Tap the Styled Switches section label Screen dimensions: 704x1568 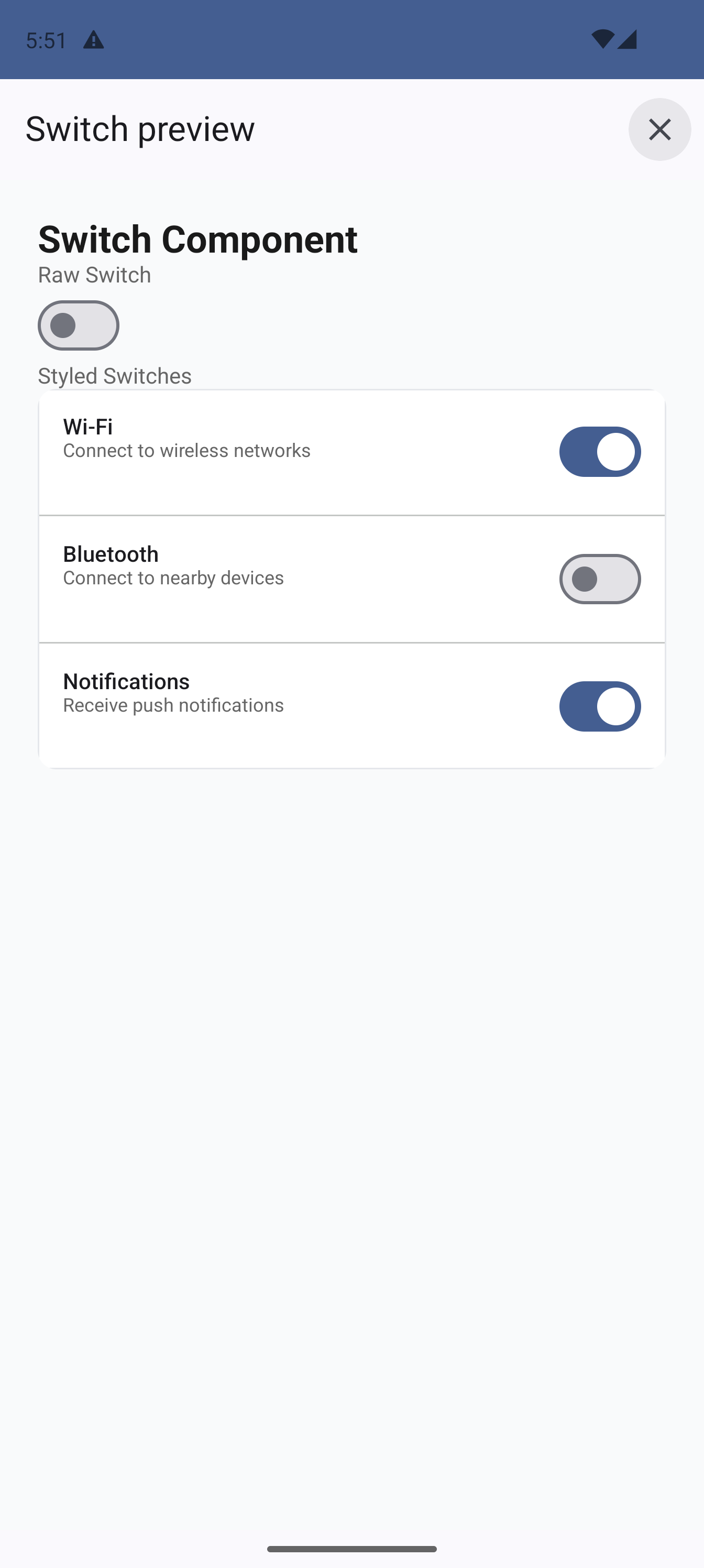coord(114,376)
